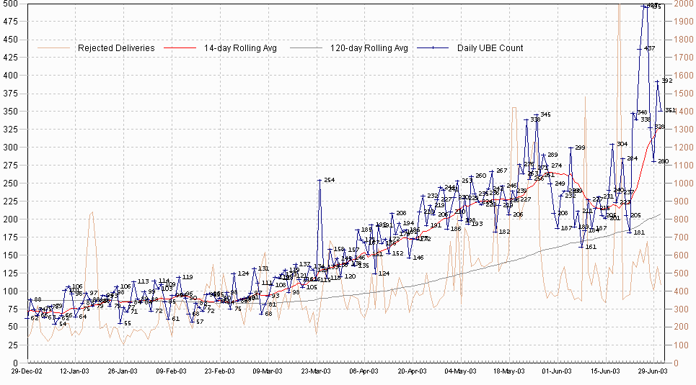This screenshot has width=696, height=385.
Task: Select the tan Rejected Deliveries legend line sample
Action: [53, 47]
